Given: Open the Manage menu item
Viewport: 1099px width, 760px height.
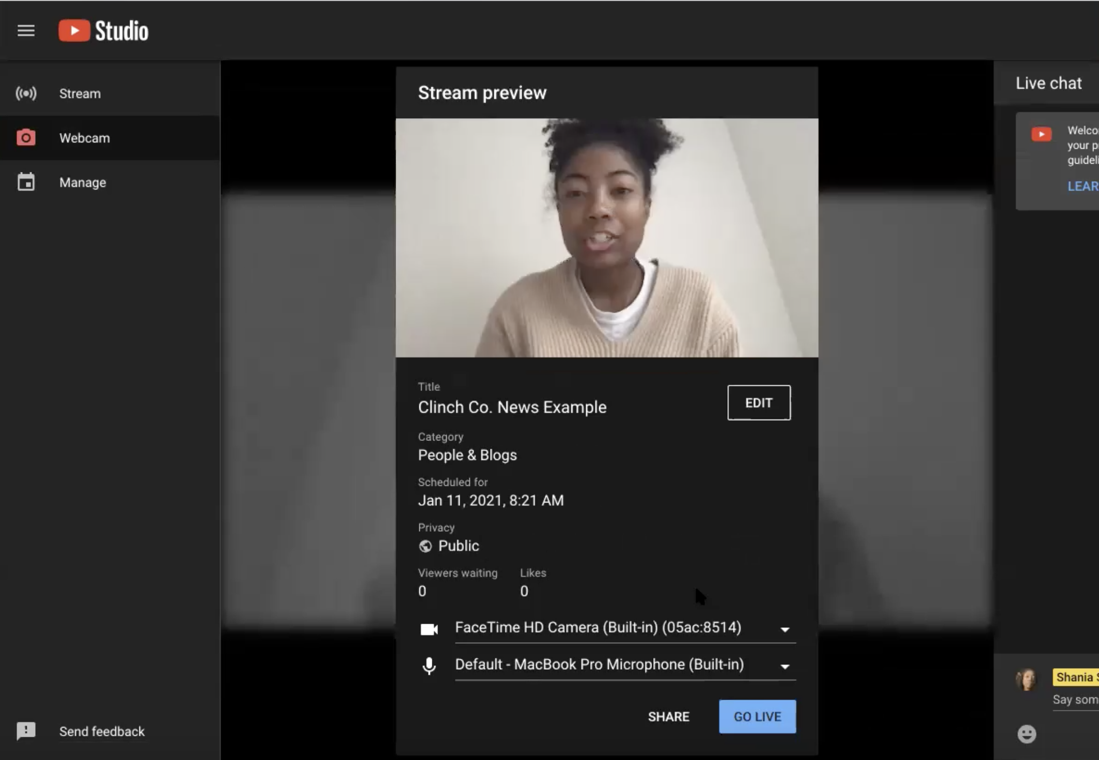Looking at the screenshot, I should (83, 182).
